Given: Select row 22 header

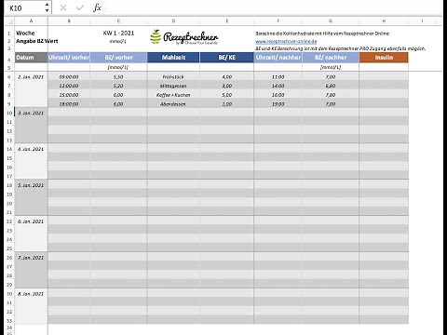Looking at the screenshot, I should click(9, 221).
